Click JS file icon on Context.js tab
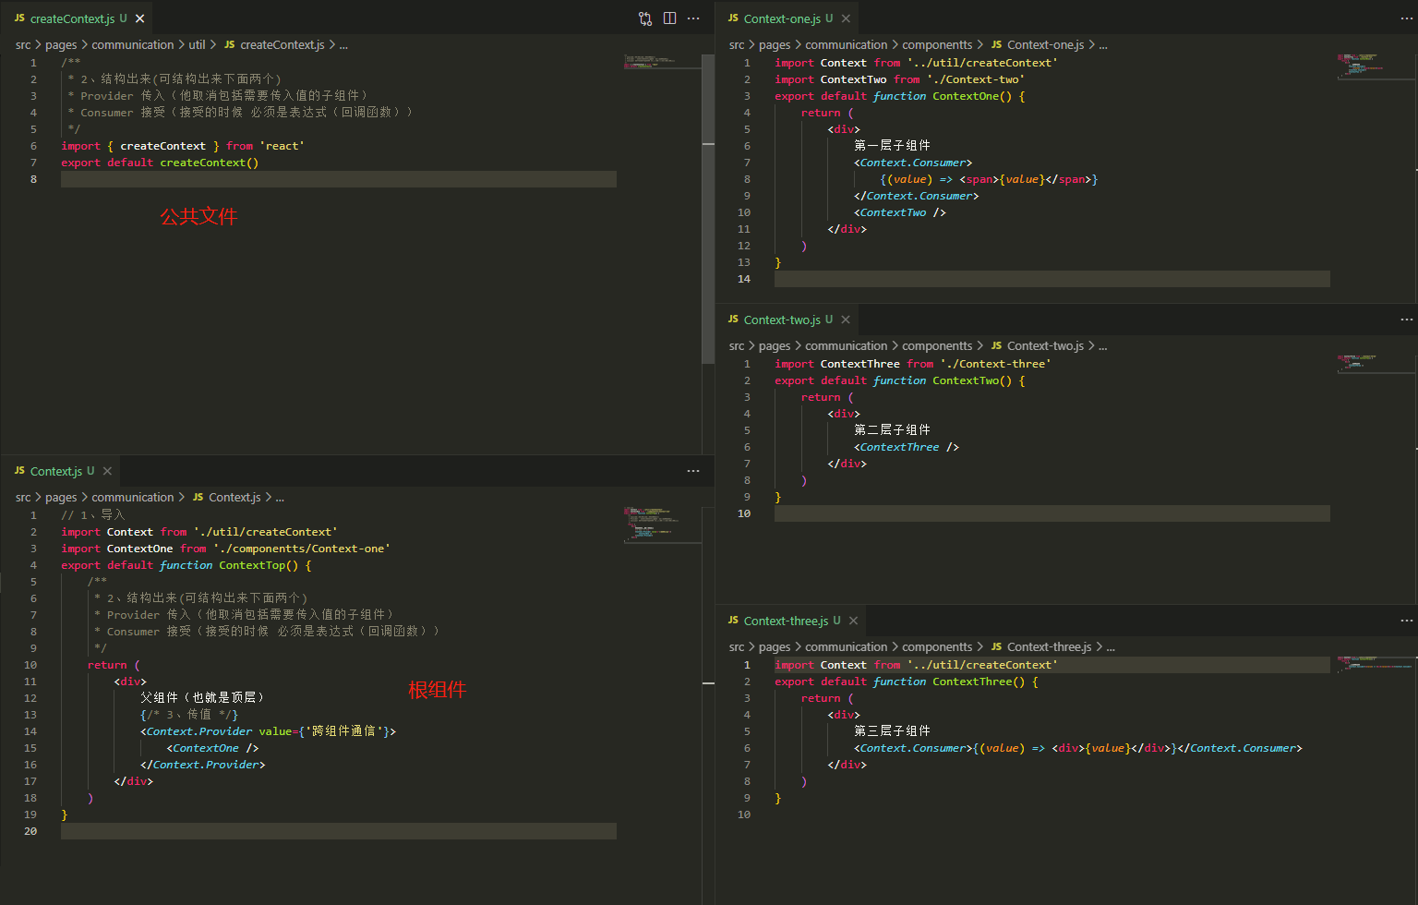Screen dimensions: 1418x905 pos(19,471)
